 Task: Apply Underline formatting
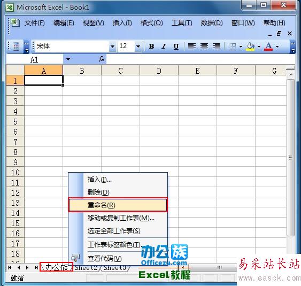[176, 47]
